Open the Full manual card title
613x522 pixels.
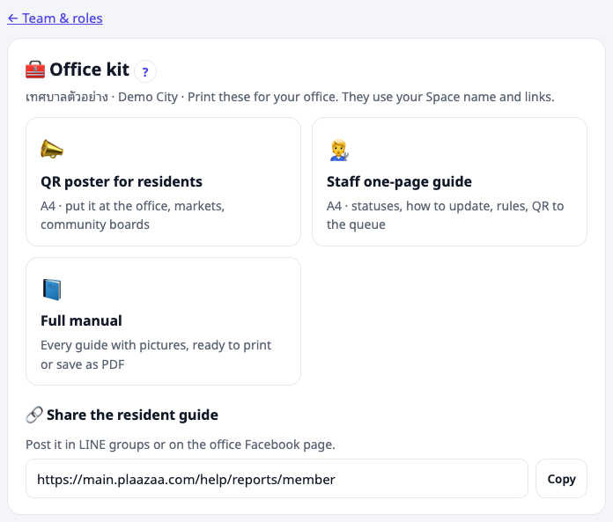point(81,320)
